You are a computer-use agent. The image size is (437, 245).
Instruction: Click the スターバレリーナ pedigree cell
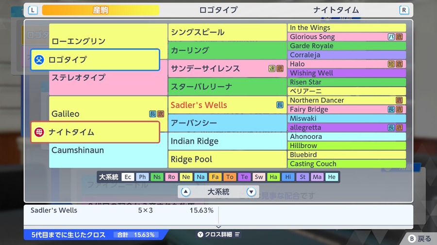coord(227,87)
